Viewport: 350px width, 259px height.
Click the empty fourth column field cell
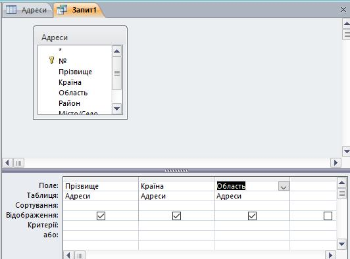tap(313, 186)
